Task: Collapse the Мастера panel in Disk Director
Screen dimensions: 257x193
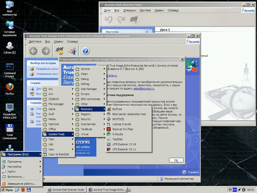Action: [x=147, y=31]
